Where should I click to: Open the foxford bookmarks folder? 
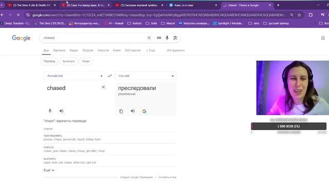click(135, 23)
